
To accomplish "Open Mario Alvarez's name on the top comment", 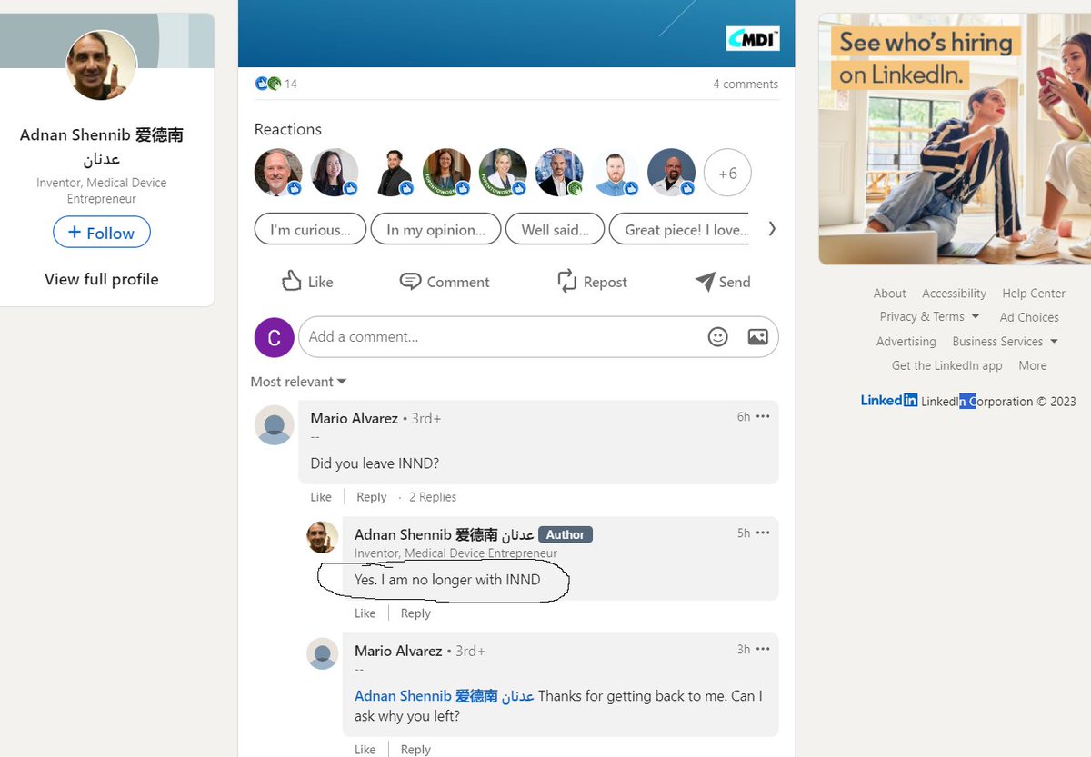I will tap(355, 418).
